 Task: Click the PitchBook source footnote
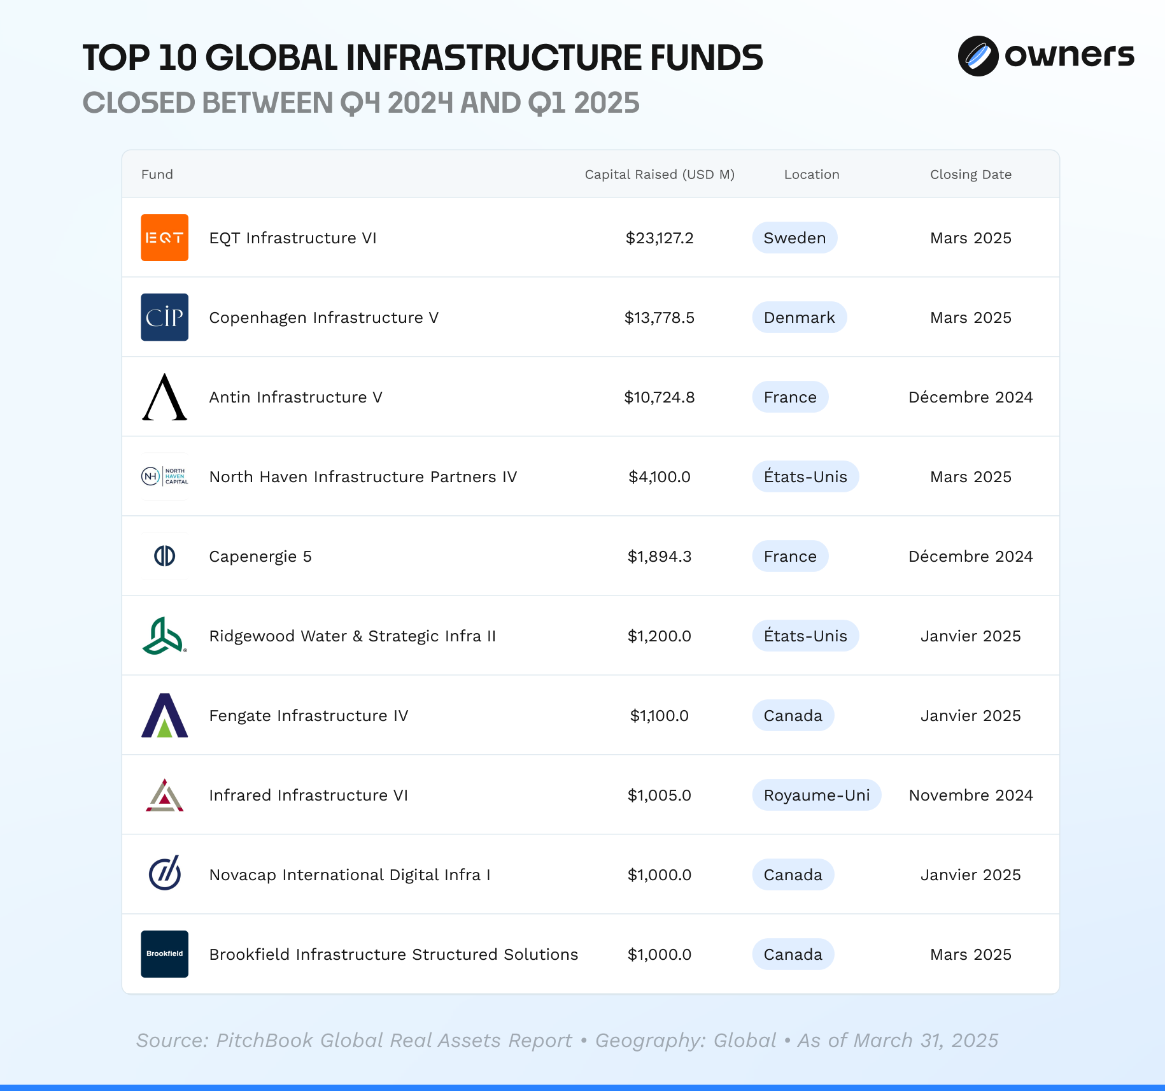click(x=567, y=1040)
